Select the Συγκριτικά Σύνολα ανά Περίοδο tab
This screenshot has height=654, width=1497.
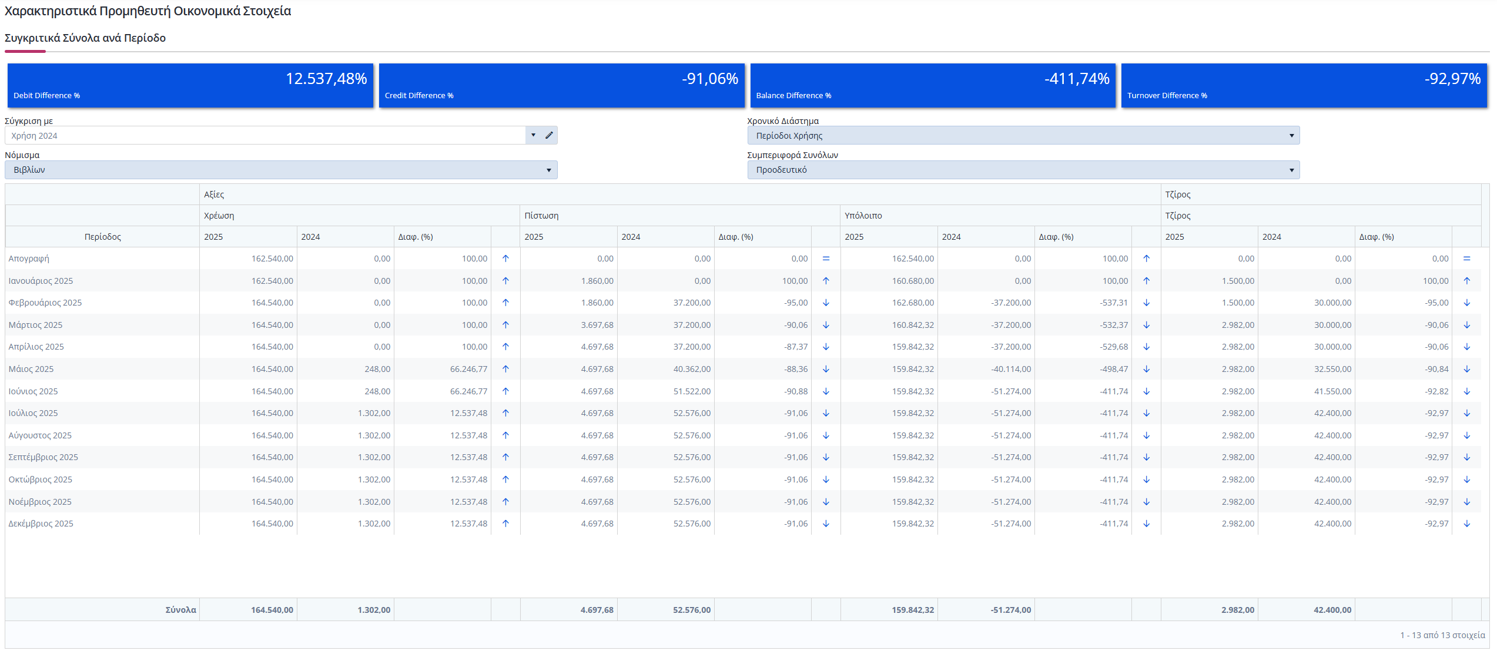tap(85, 38)
